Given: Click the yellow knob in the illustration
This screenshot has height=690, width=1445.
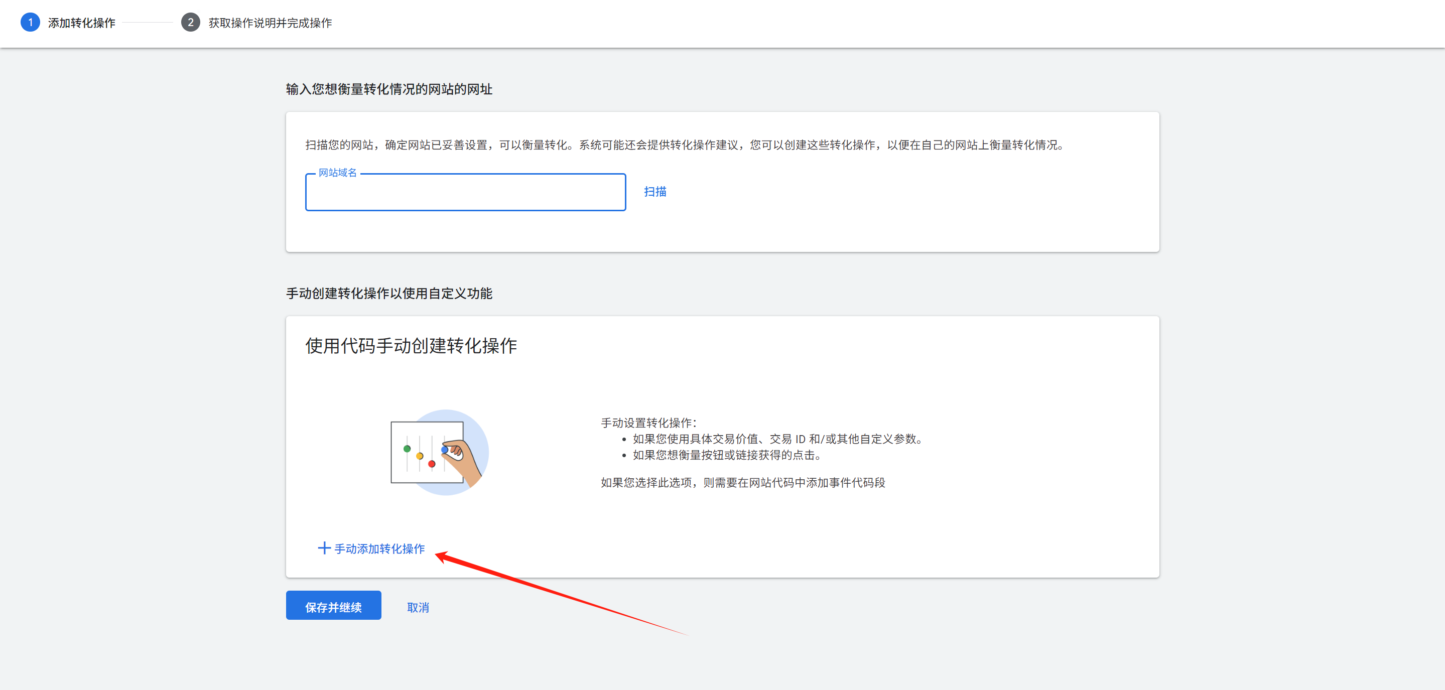Looking at the screenshot, I should tap(420, 456).
